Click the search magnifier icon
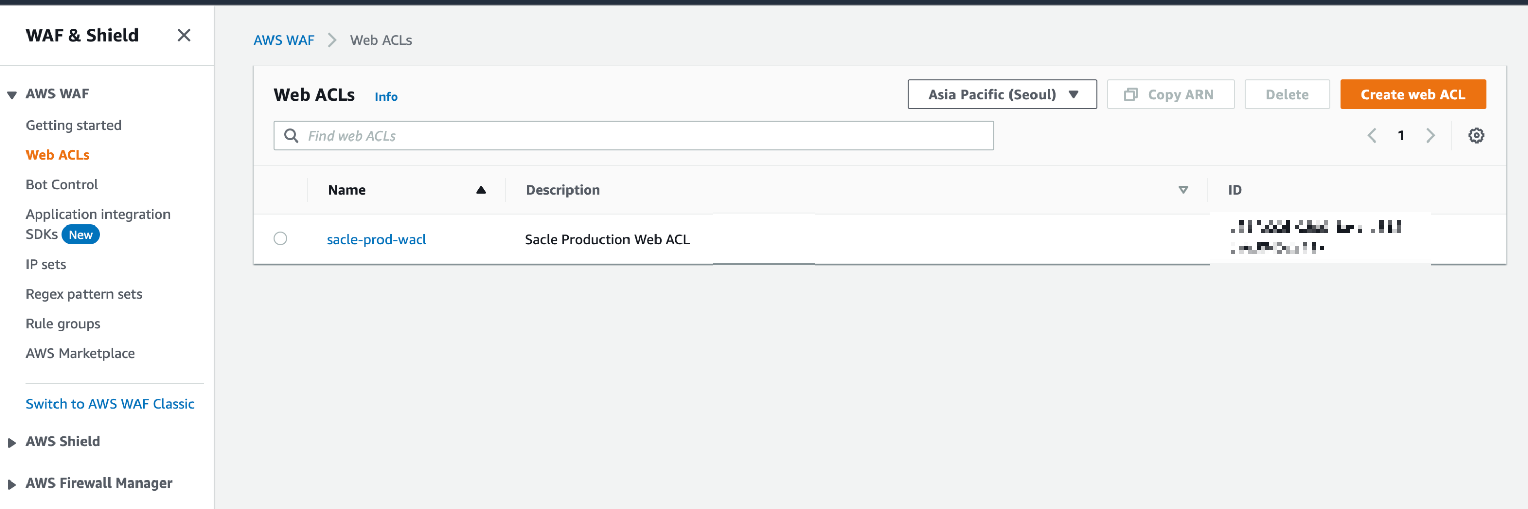1528x509 pixels. pos(291,136)
